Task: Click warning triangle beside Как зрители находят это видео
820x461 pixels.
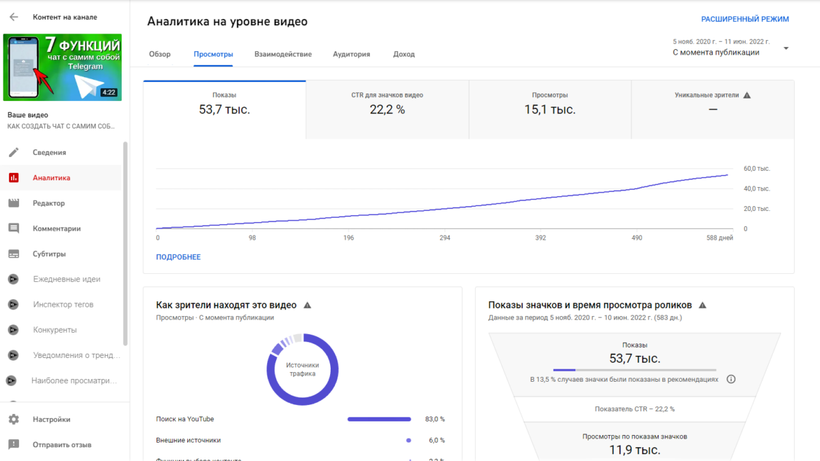Action: click(x=307, y=305)
